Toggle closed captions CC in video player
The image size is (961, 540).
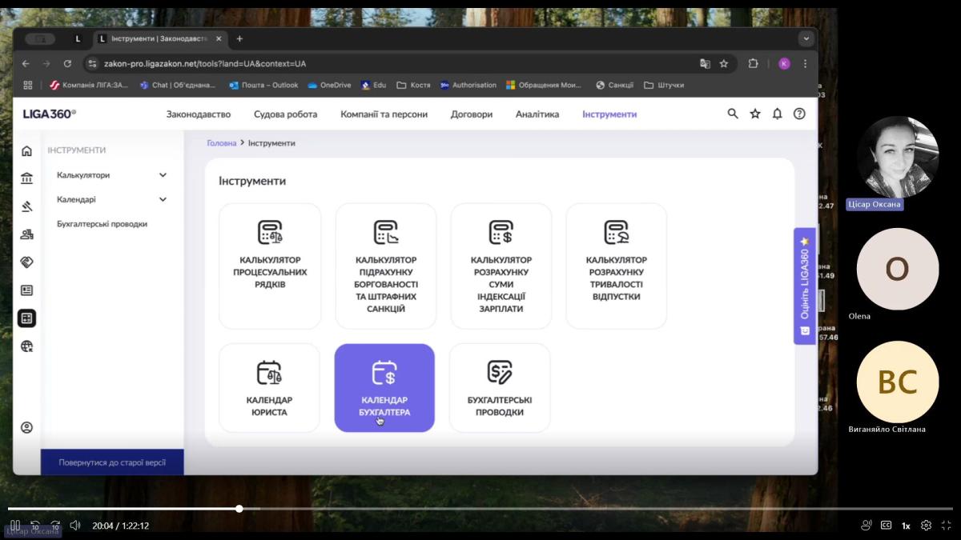coord(886,526)
